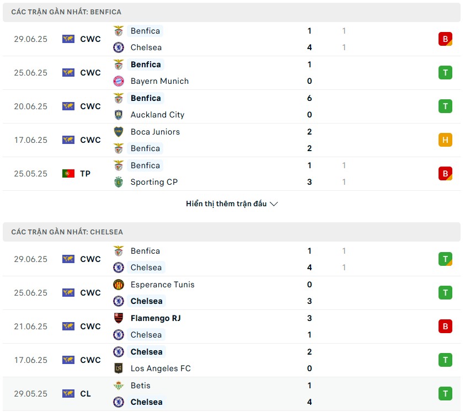Click the Los Angeles FC logo

119,368
